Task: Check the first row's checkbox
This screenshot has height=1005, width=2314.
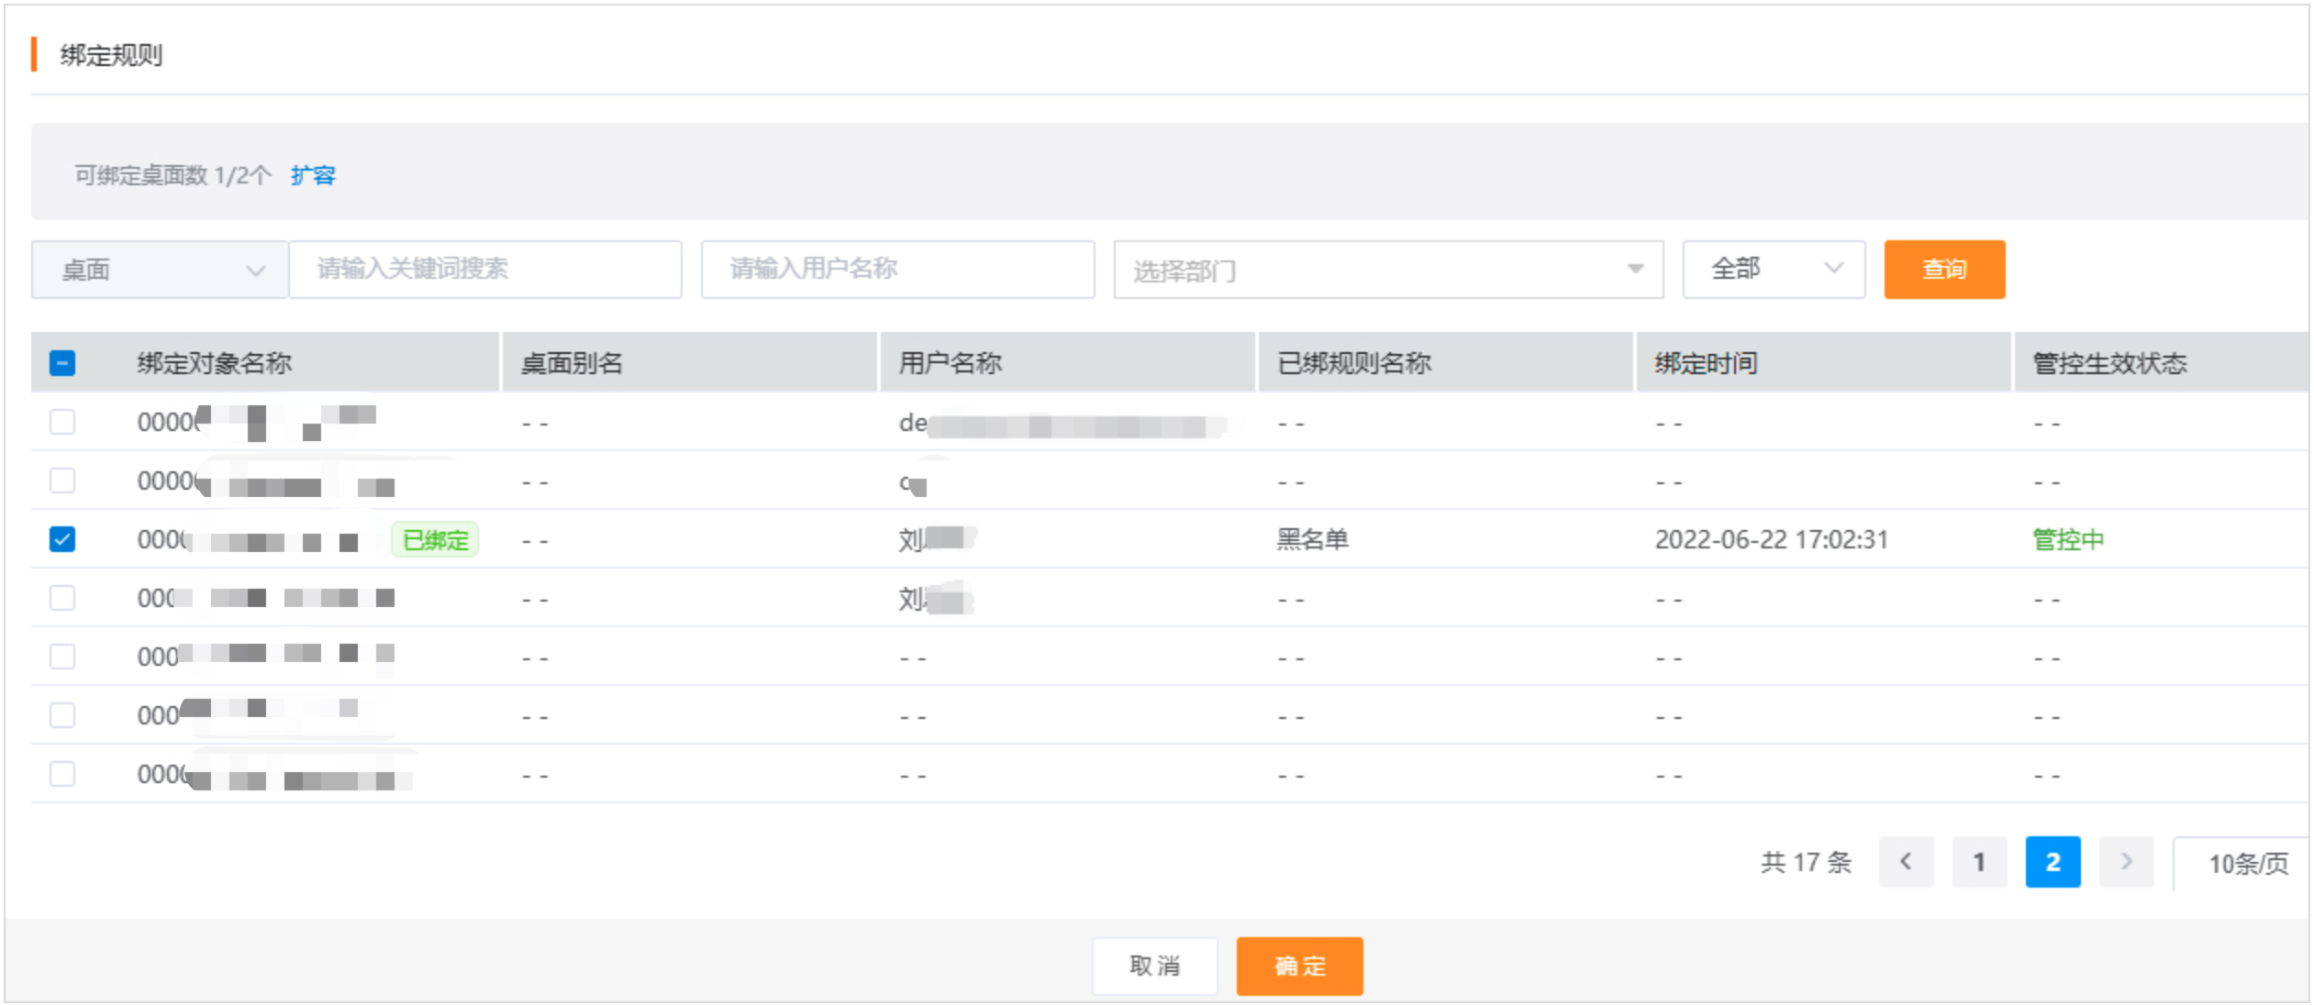Action: (x=62, y=422)
